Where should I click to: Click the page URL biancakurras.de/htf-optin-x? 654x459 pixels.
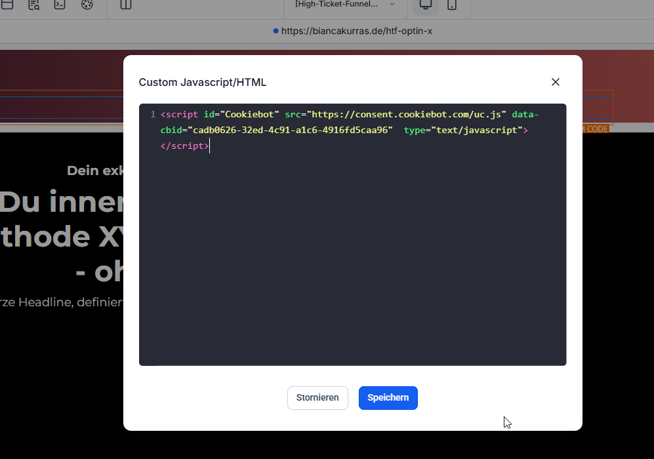[357, 31]
